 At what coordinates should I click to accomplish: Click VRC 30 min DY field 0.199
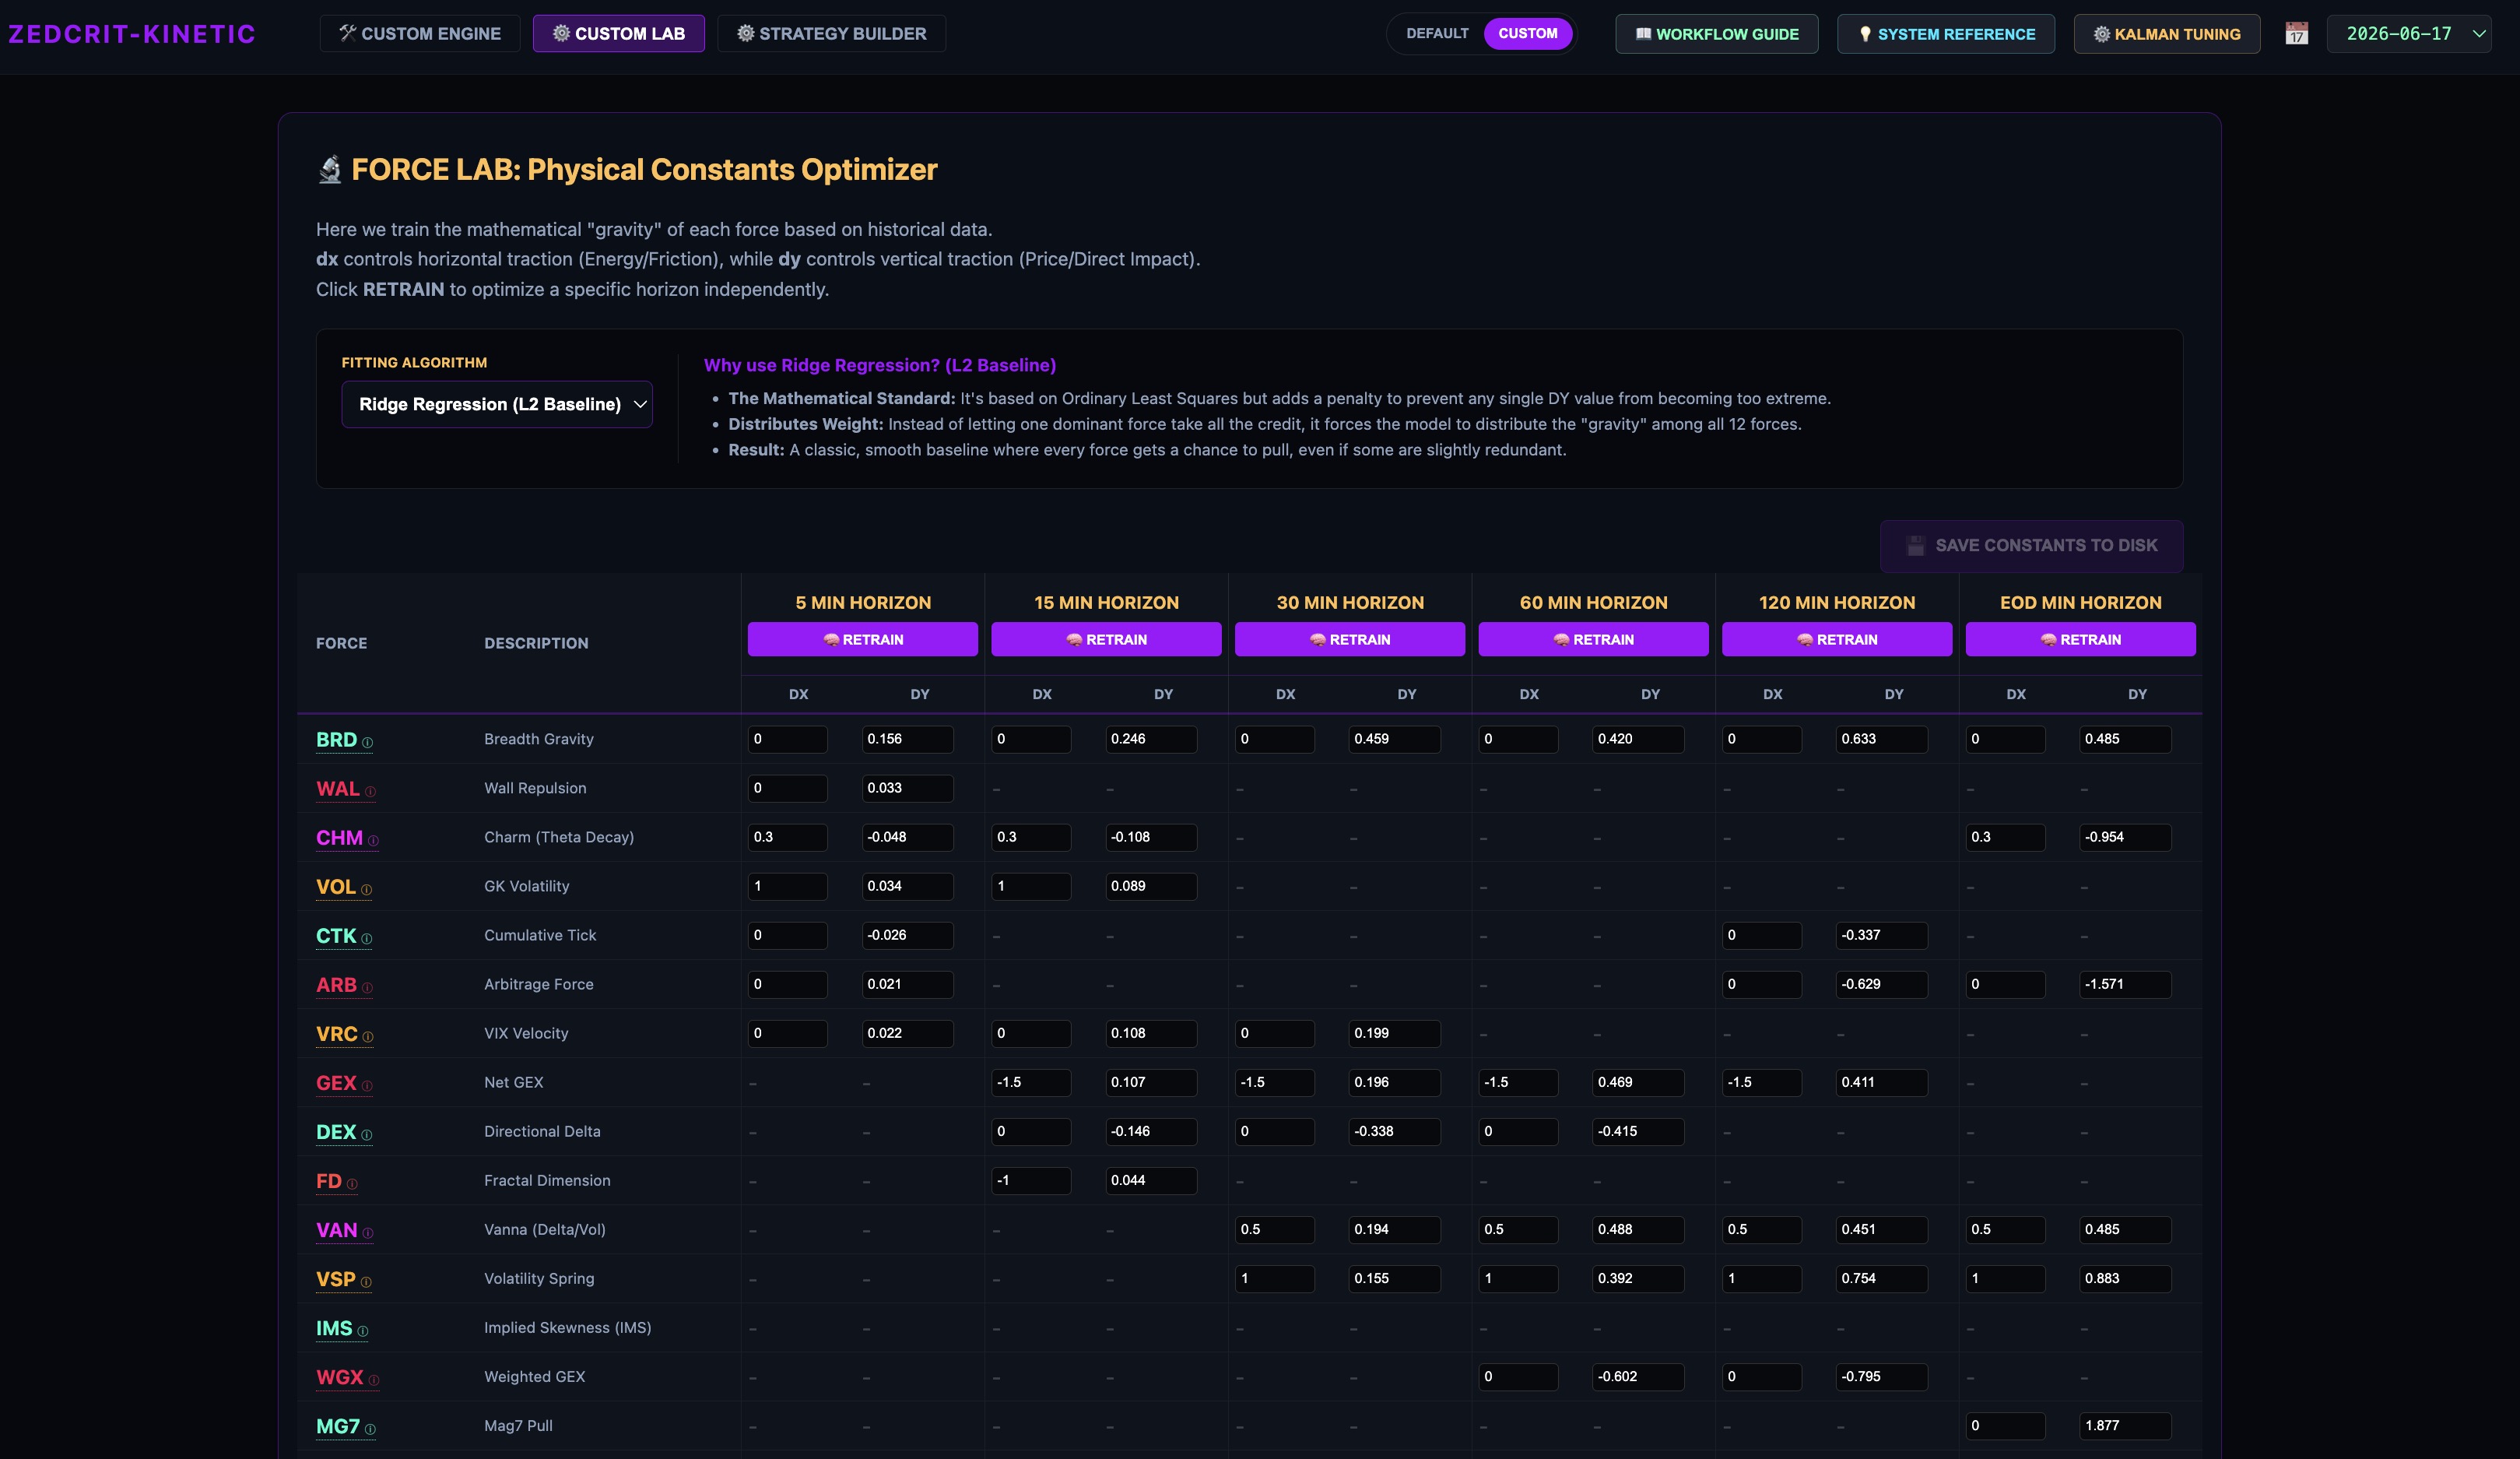pos(1394,1034)
